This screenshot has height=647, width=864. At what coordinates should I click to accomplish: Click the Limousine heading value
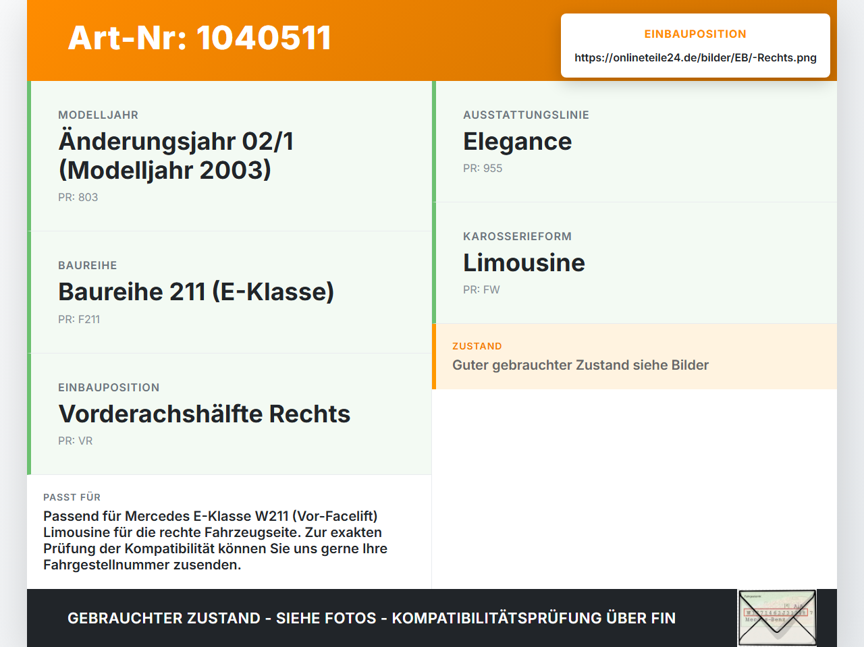coord(524,263)
